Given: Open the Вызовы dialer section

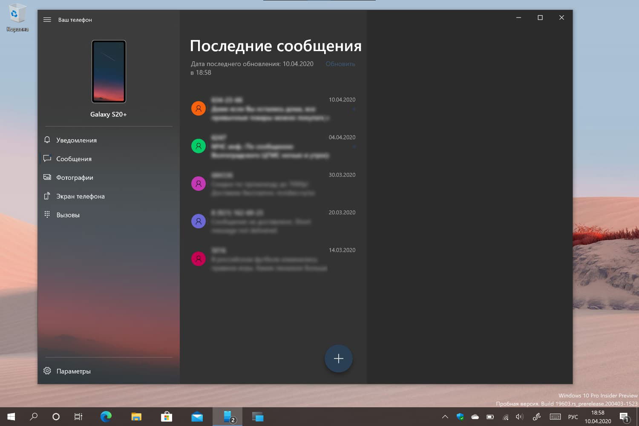Looking at the screenshot, I should [68, 214].
